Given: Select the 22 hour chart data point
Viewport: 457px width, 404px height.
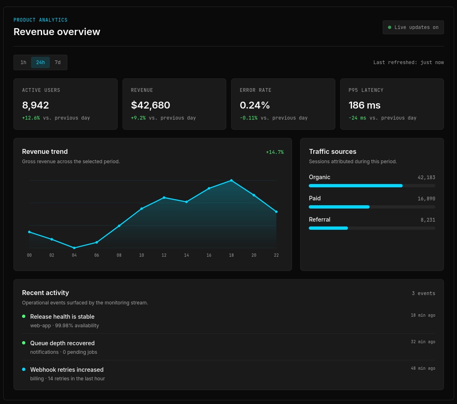Looking at the screenshot, I should click(276, 212).
